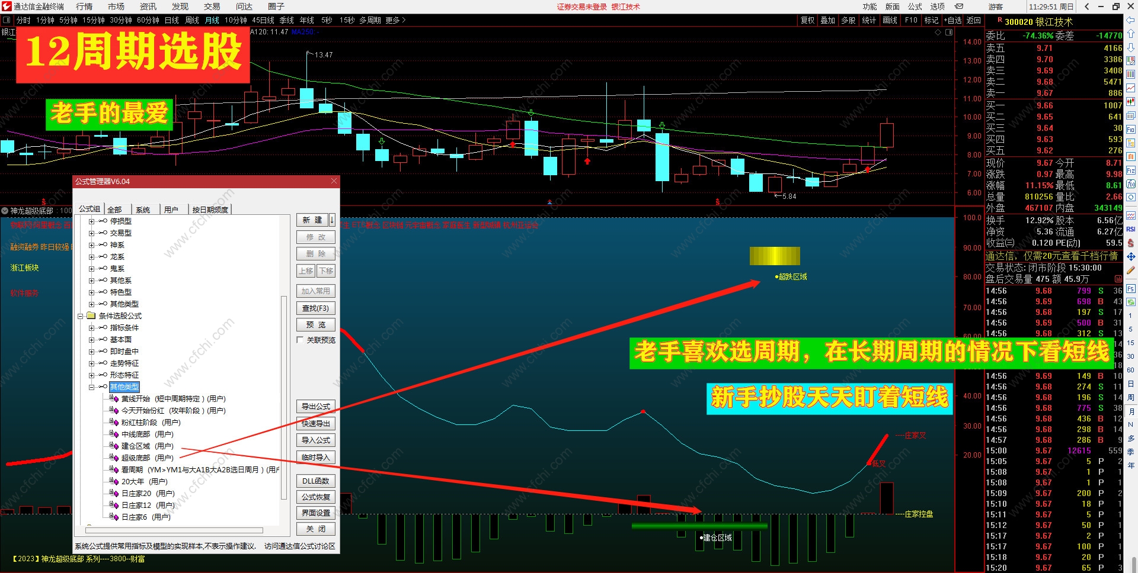Open the candlestick chart icon in sidebar
1138x573 pixels.
pos(1131,102)
